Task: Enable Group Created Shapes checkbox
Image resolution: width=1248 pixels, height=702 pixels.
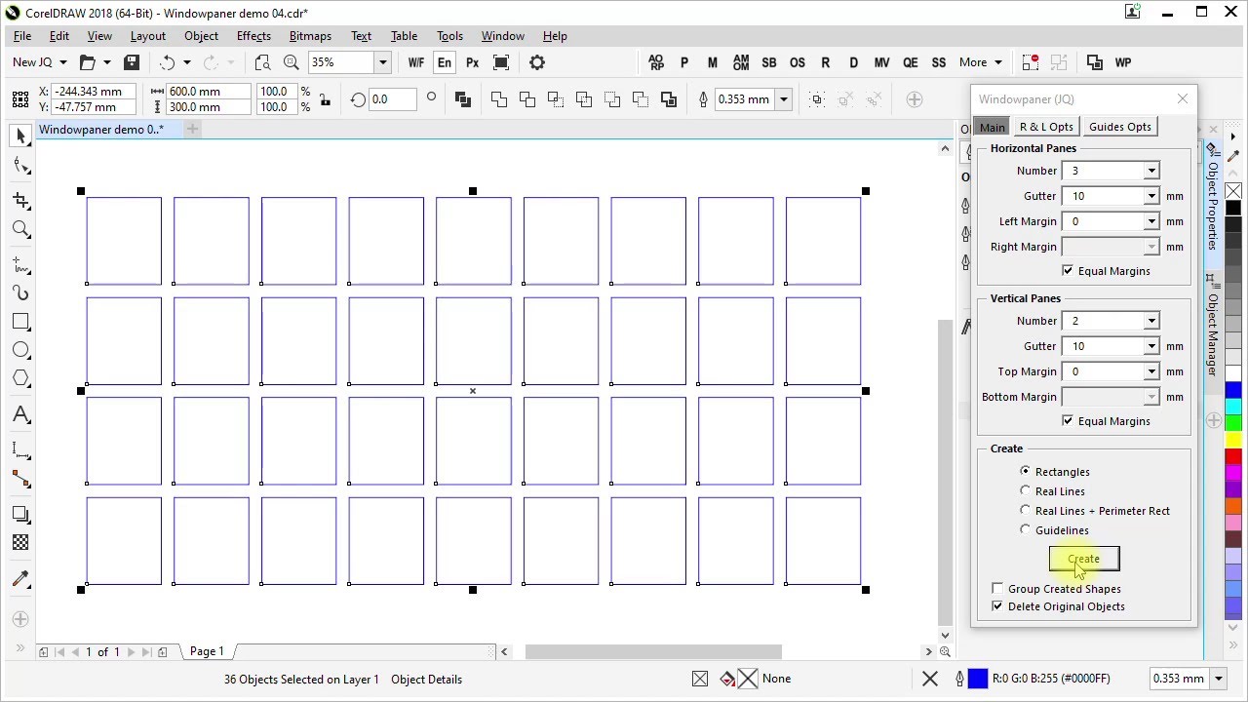Action: point(997,589)
